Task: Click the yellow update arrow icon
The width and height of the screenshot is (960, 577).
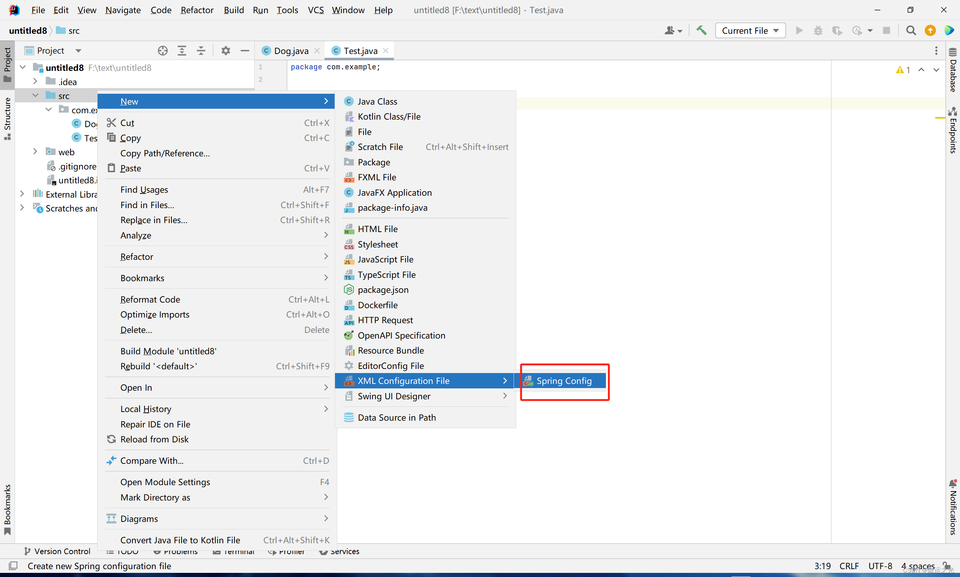Action: (930, 30)
